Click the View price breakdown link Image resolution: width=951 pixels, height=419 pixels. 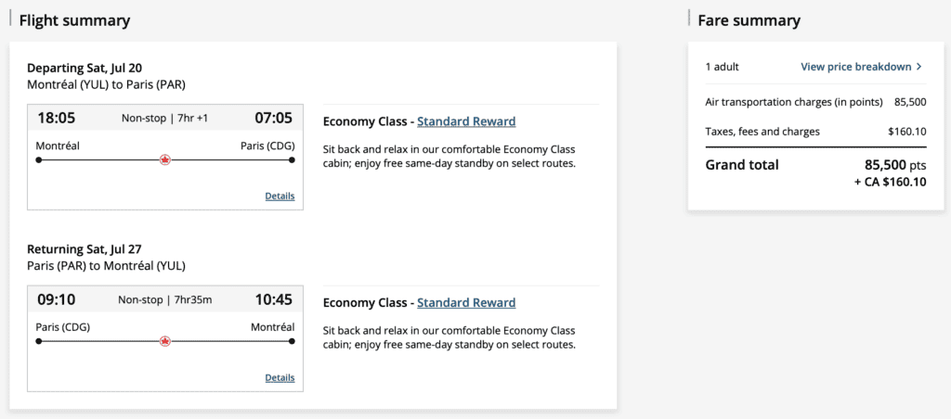pos(855,67)
